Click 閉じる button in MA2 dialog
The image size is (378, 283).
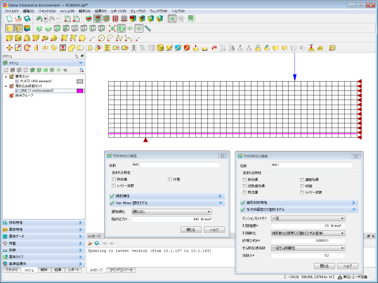point(191,230)
